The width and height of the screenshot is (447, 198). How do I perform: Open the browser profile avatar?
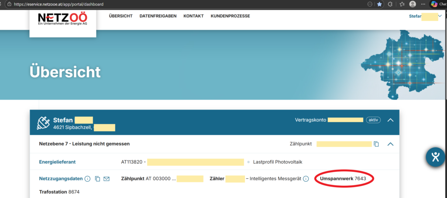pos(413,4)
